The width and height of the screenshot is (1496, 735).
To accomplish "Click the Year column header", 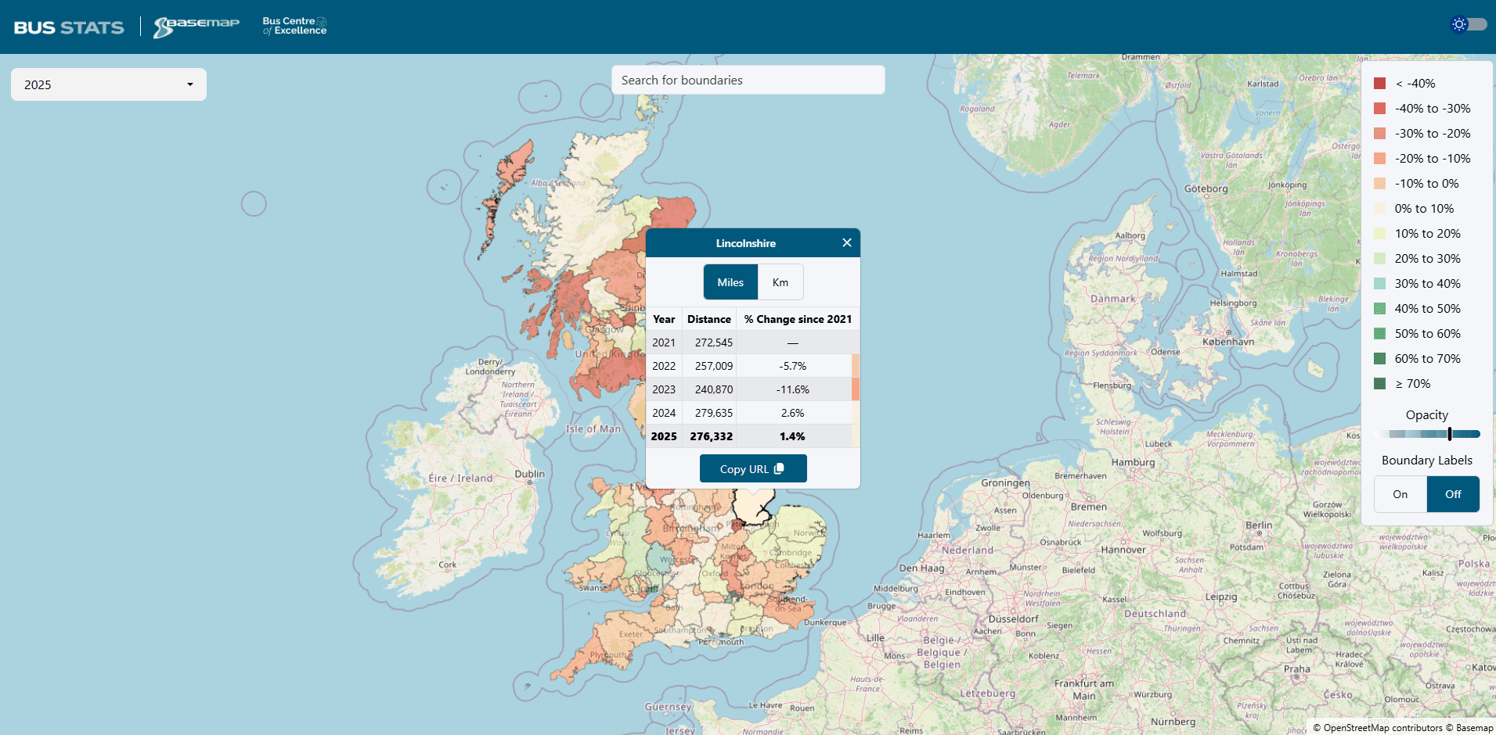I will (664, 319).
